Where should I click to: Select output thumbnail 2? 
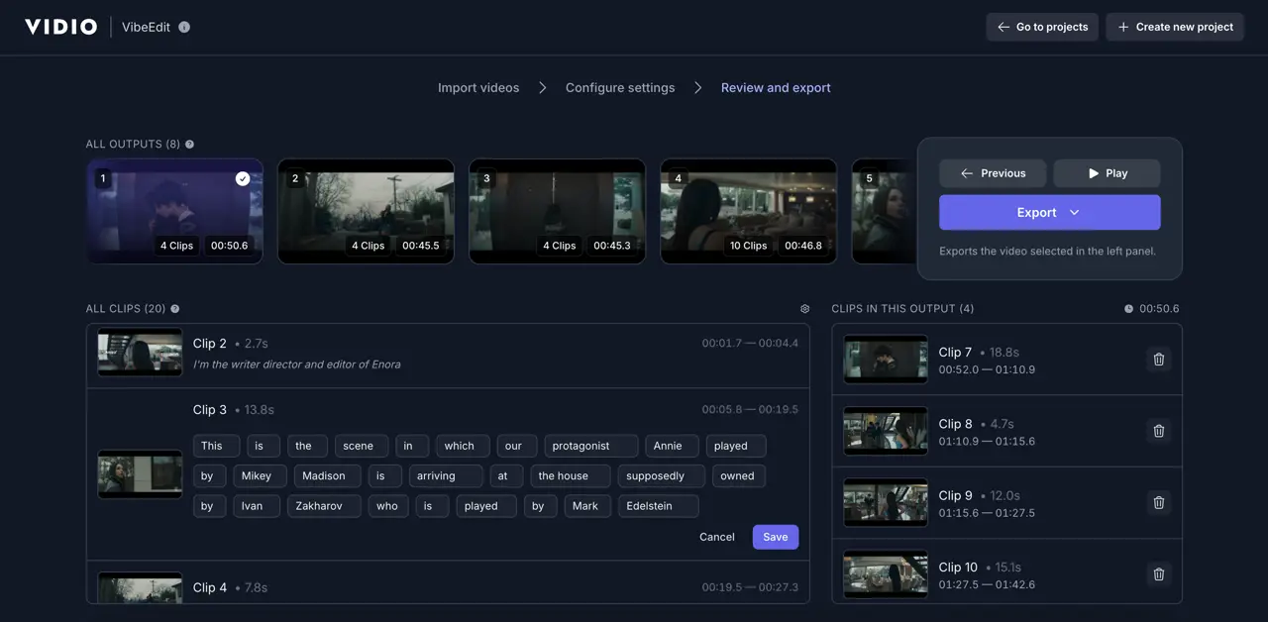366,211
